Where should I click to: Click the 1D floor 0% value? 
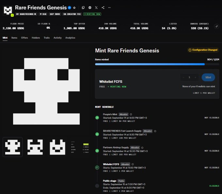click(48, 28)
